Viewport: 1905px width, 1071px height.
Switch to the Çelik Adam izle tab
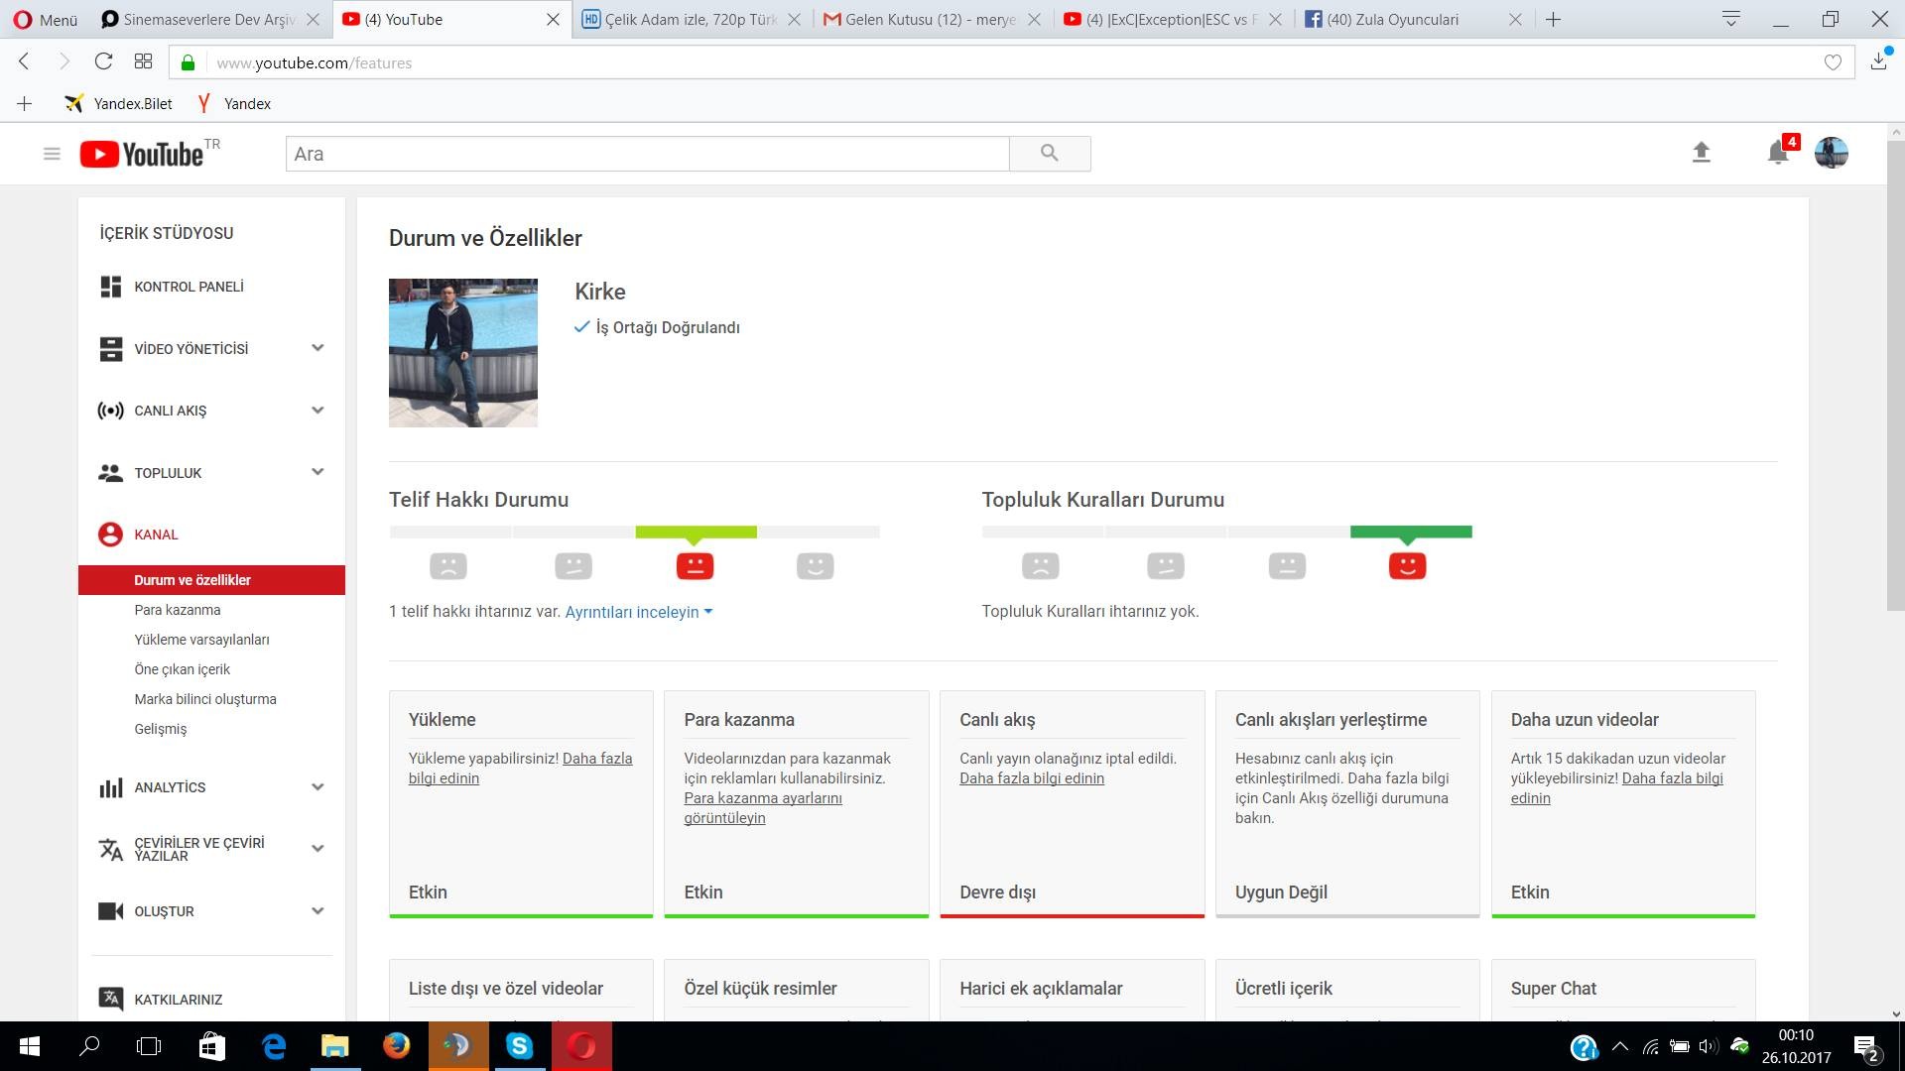(691, 19)
